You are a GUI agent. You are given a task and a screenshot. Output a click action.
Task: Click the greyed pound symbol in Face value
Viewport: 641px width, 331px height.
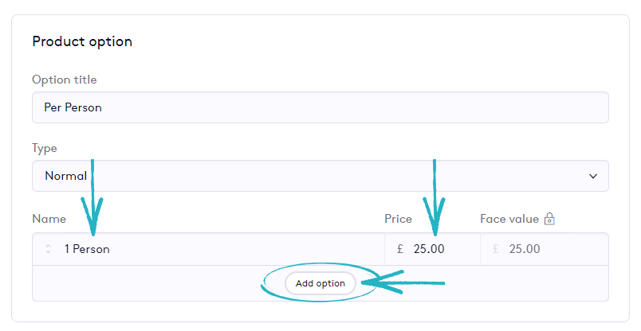[496, 249]
